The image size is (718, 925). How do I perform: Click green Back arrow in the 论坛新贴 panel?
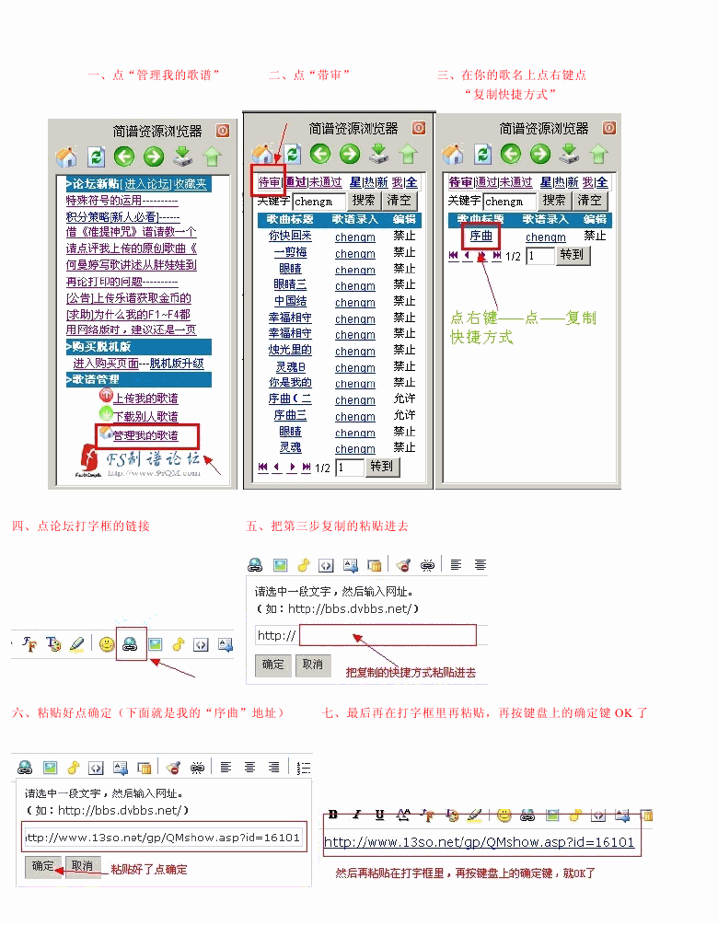pyautogui.click(x=124, y=156)
